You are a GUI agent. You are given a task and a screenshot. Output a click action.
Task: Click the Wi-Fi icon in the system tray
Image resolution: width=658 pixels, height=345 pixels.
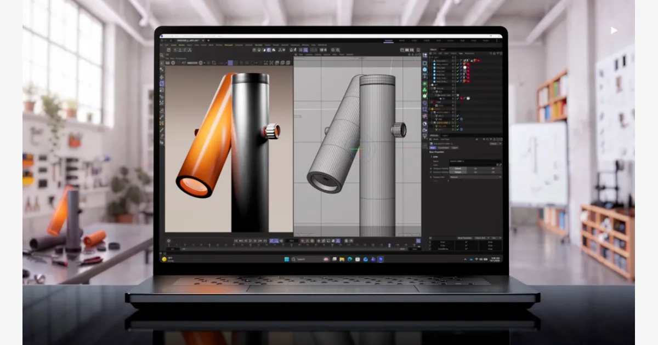(477, 259)
